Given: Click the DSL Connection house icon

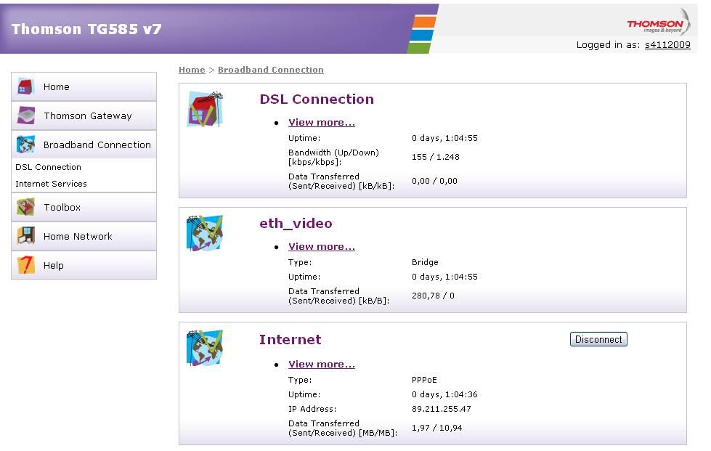Looking at the screenshot, I should (x=205, y=109).
